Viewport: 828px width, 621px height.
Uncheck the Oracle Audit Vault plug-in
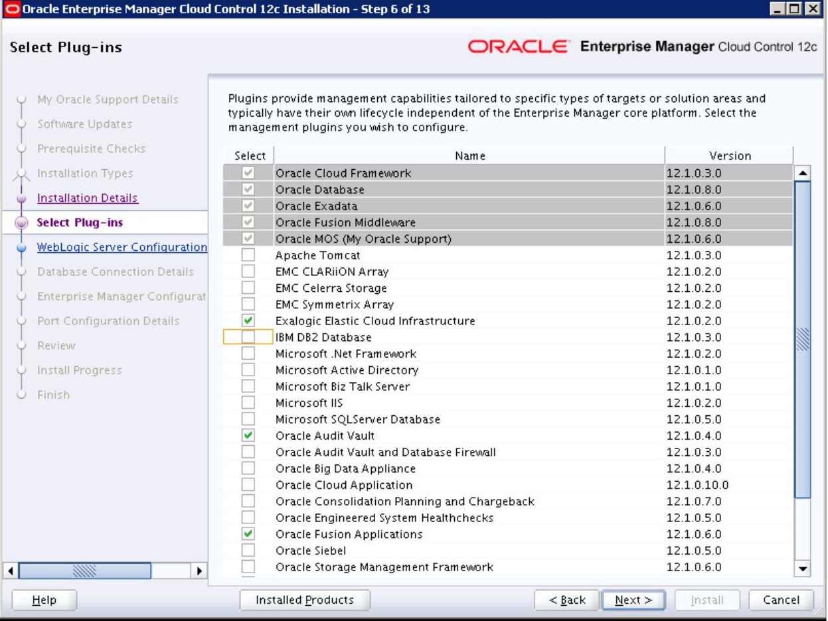tap(248, 435)
